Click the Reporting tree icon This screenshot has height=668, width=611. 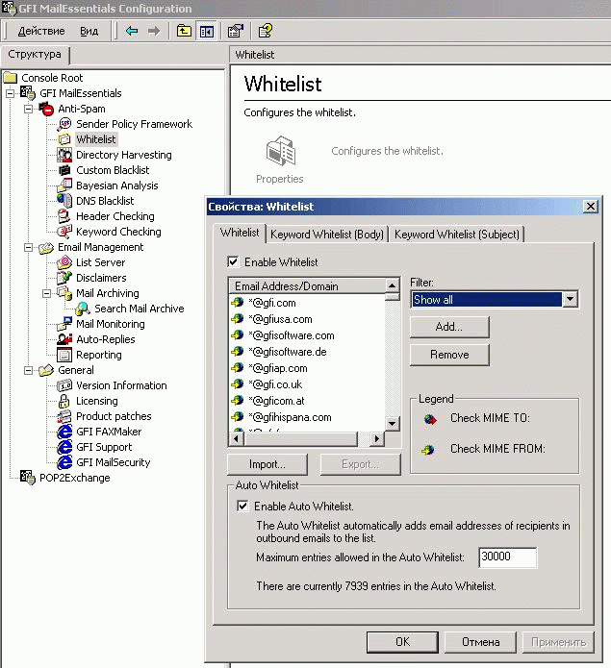tap(64, 355)
